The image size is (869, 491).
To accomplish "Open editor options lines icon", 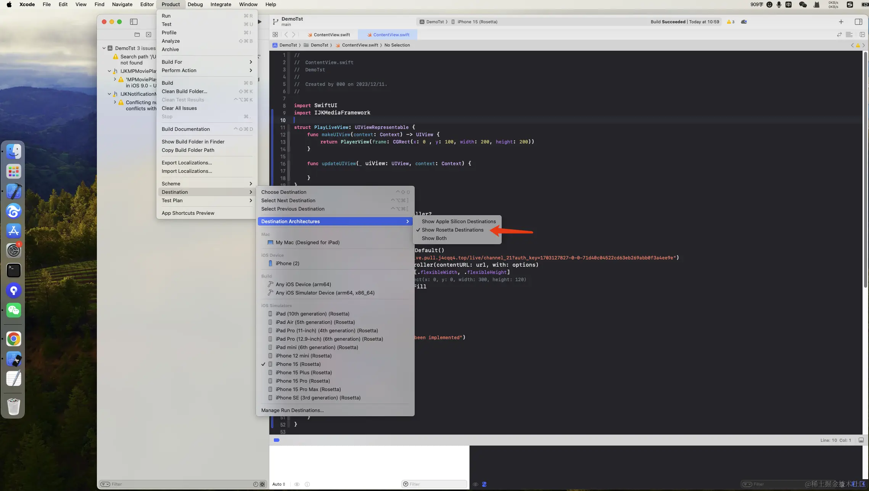I will coord(849,34).
